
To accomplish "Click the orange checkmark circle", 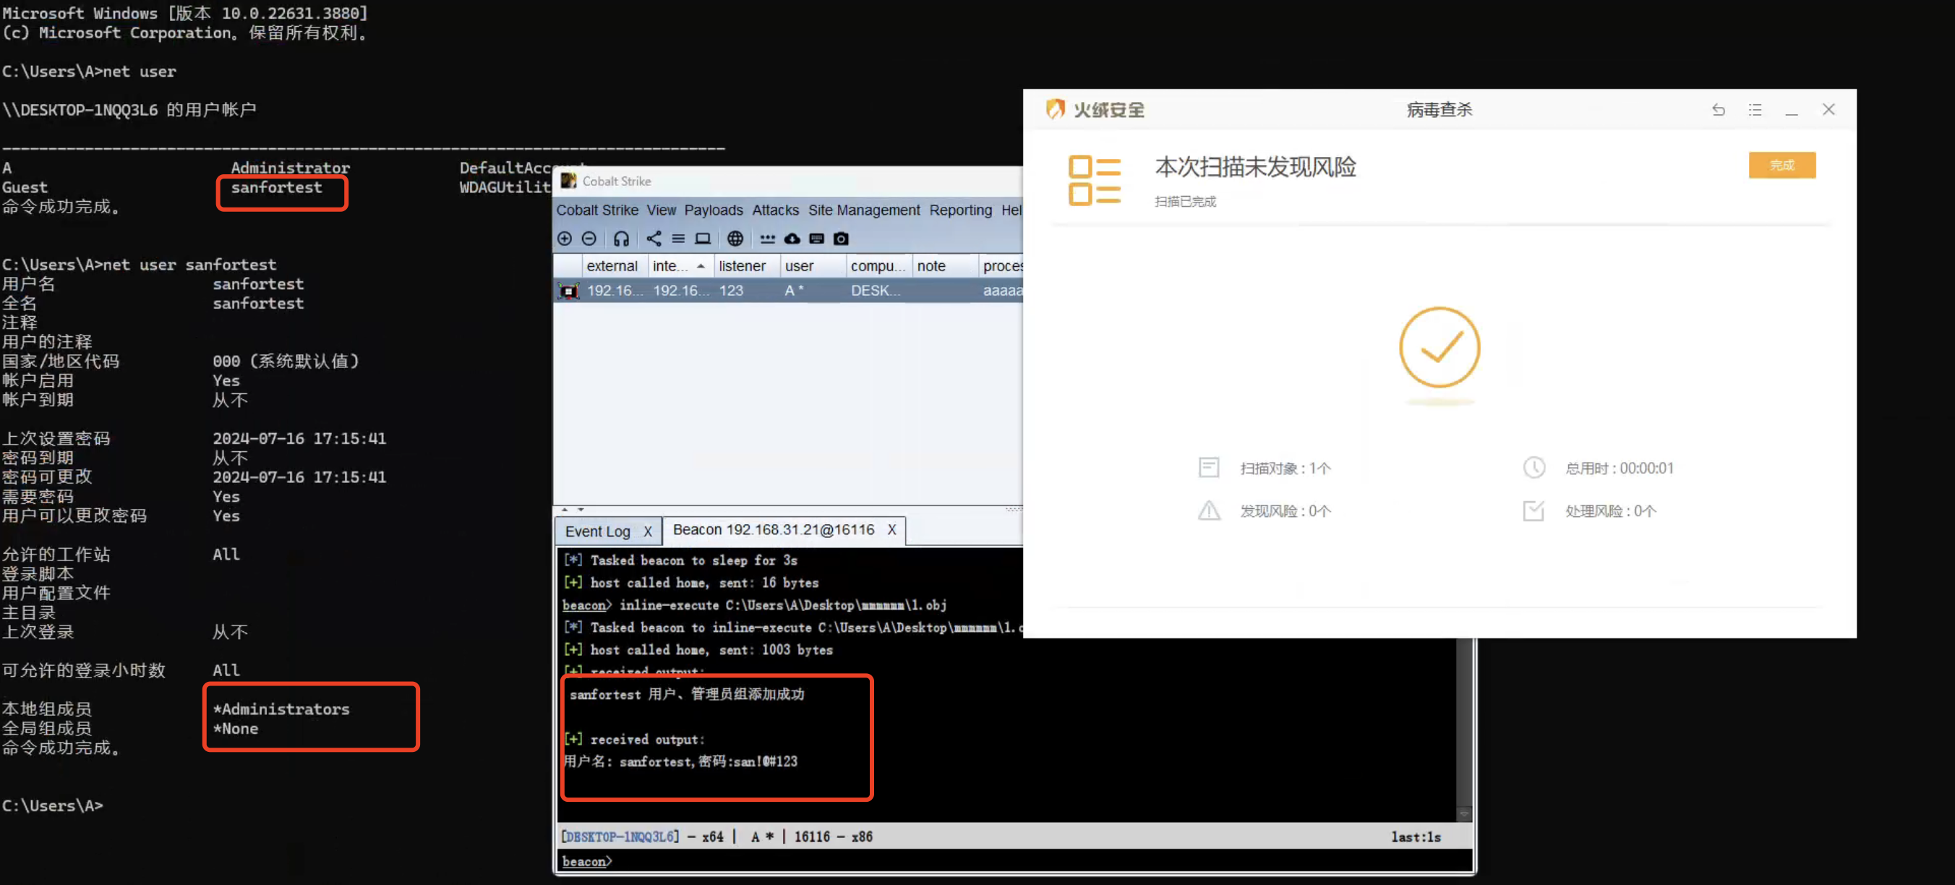I will click(1439, 347).
